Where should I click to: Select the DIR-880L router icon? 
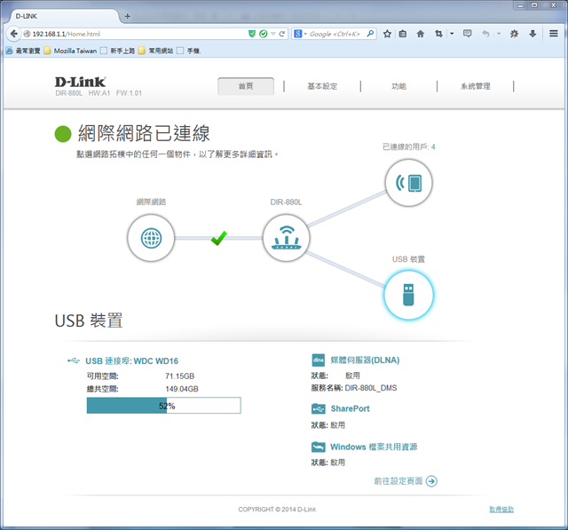click(x=286, y=238)
